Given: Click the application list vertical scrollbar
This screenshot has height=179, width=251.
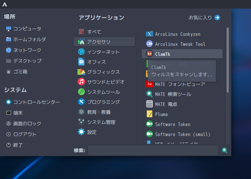Looking at the screenshot, I should click(227, 60).
